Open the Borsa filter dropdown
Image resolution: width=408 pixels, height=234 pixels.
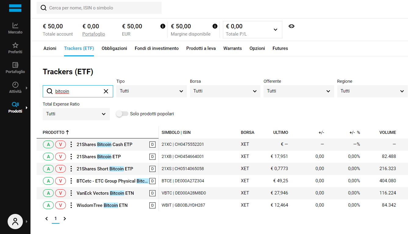[225, 91]
